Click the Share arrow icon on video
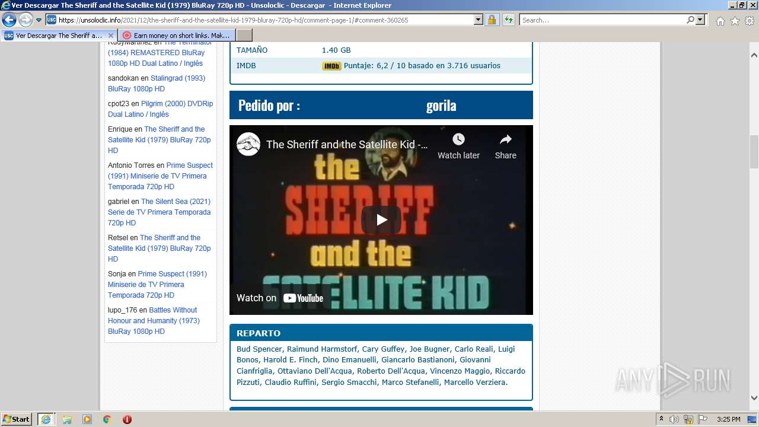 tap(505, 139)
